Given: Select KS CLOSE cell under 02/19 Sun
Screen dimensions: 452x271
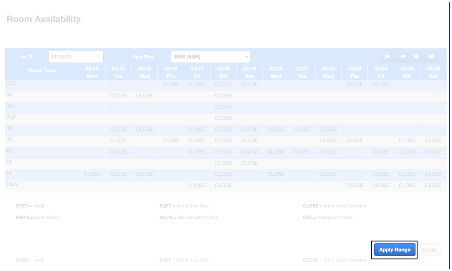Looking at the screenshot, I should [x=249, y=163].
